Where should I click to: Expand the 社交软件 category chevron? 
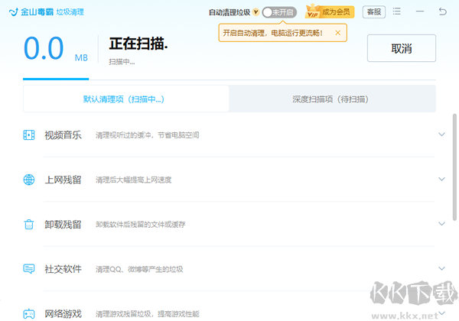coord(441,269)
